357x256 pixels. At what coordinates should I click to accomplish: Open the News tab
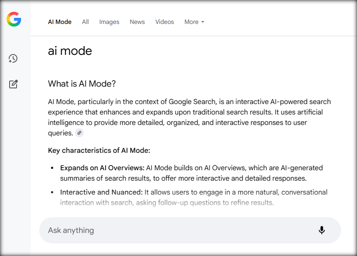(137, 22)
